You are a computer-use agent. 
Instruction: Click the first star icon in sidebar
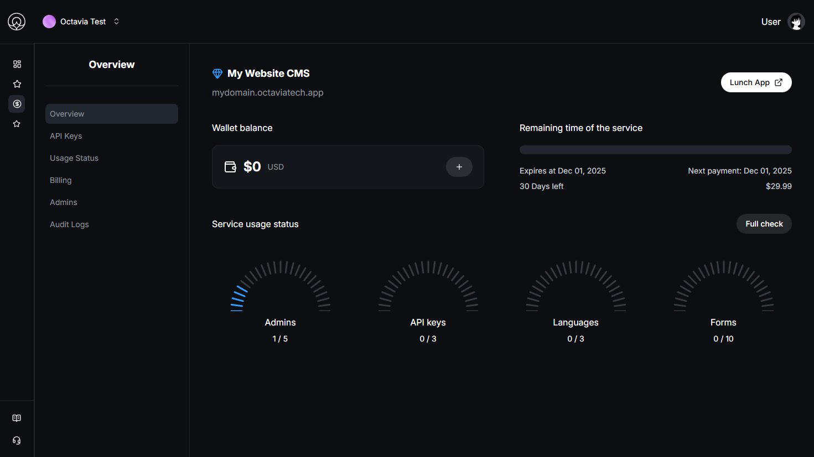pyautogui.click(x=17, y=83)
